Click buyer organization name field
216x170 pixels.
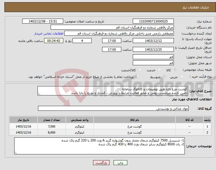coord(112,27)
